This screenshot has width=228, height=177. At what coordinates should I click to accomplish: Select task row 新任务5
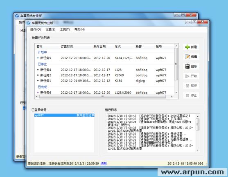pyautogui.click(x=104, y=58)
